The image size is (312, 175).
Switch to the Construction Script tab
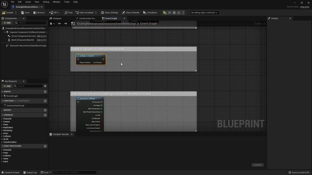point(86,18)
